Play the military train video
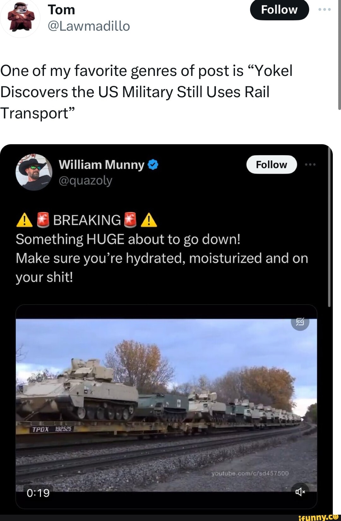The height and width of the screenshot is (521, 341). pos(166,406)
